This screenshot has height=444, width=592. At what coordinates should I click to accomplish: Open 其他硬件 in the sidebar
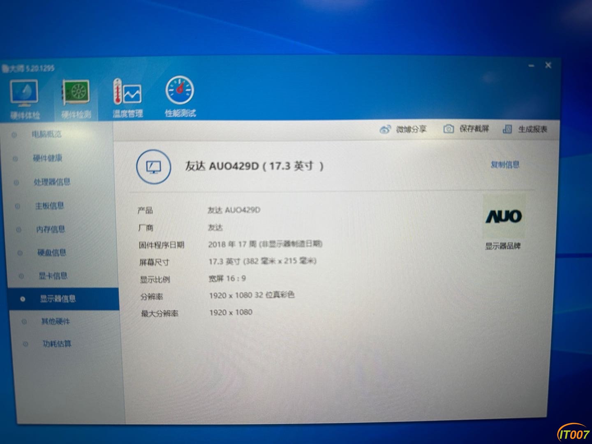(55, 321)
